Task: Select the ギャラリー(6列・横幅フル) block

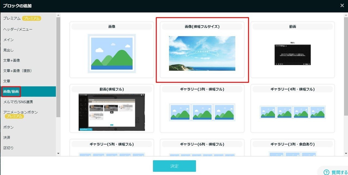Action: point(202,148)
